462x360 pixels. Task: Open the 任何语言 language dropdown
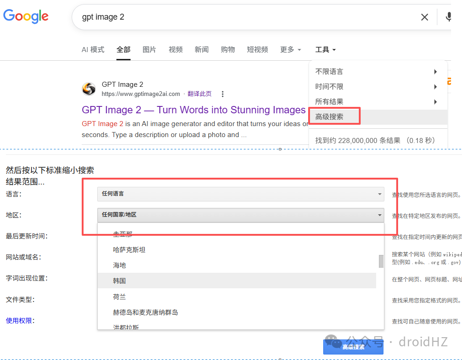pyautogui.click(x=241, y=194)
